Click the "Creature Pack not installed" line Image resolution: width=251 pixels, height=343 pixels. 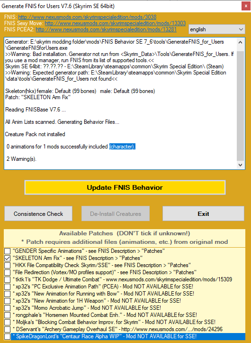pos(35,134)
